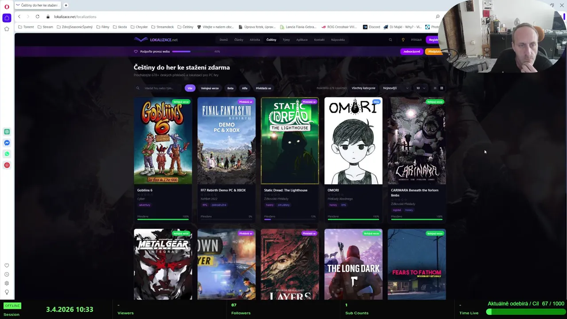Select the Překládá se filter pill
Screen dimensions: 567x319
tap(263, 88)
